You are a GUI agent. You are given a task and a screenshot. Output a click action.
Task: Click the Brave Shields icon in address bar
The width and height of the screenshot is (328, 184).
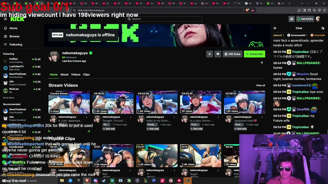pyautogui.click(x=247, y=10)
